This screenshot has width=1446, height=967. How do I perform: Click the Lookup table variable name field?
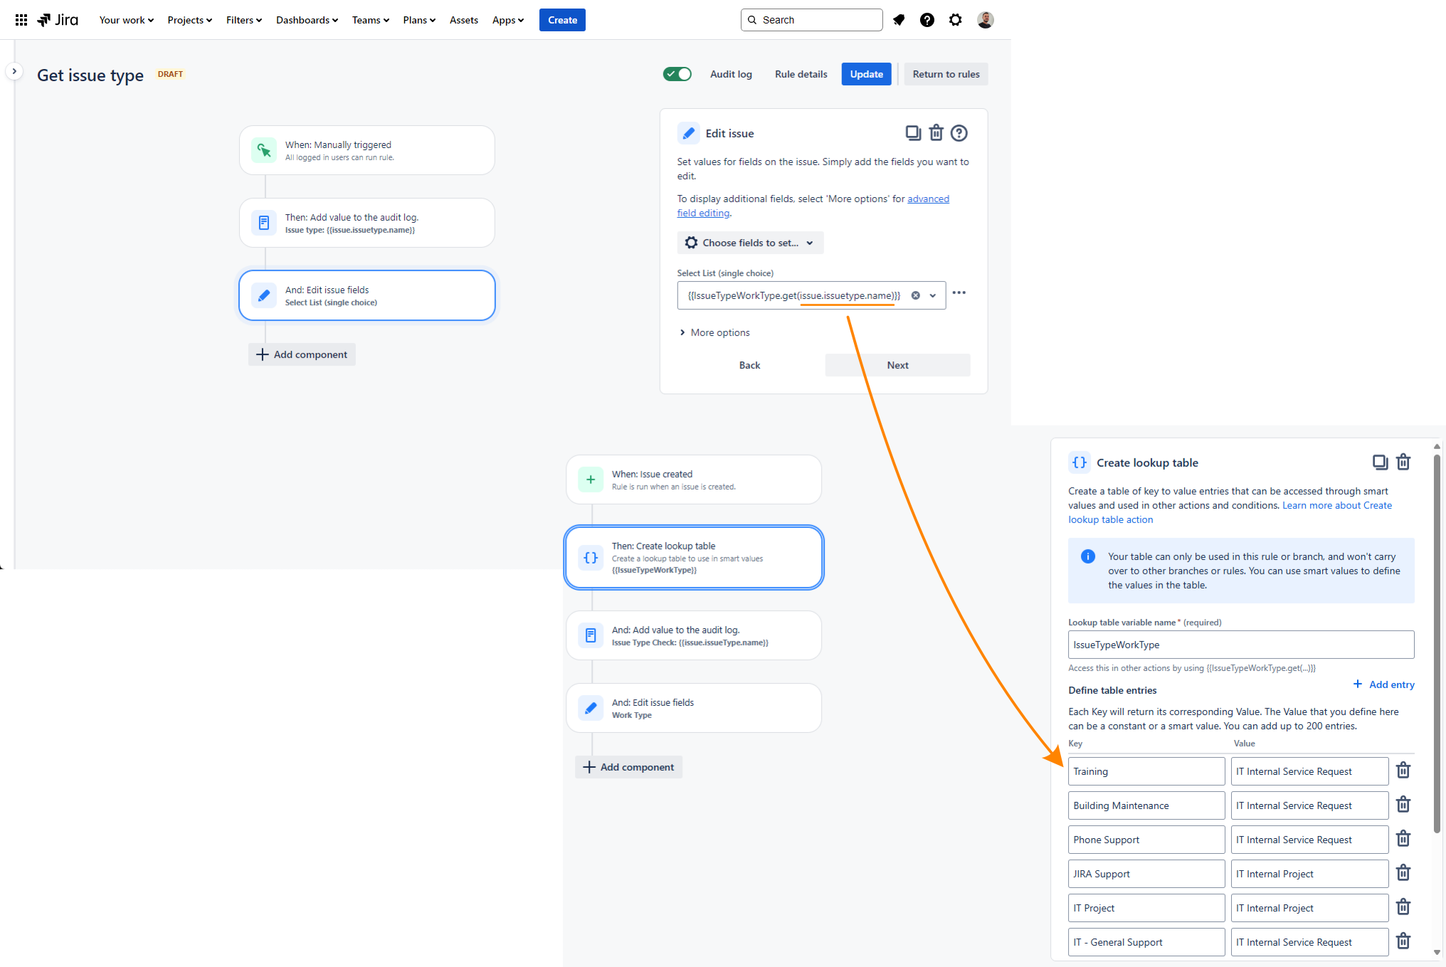click(x=1240, y=644)
